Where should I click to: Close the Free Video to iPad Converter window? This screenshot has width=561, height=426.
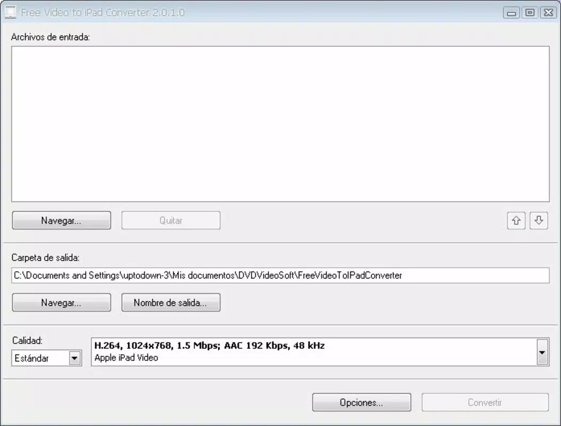coord(548,13)
